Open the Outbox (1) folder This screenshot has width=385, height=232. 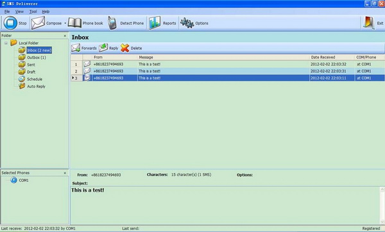coord(37,58)
